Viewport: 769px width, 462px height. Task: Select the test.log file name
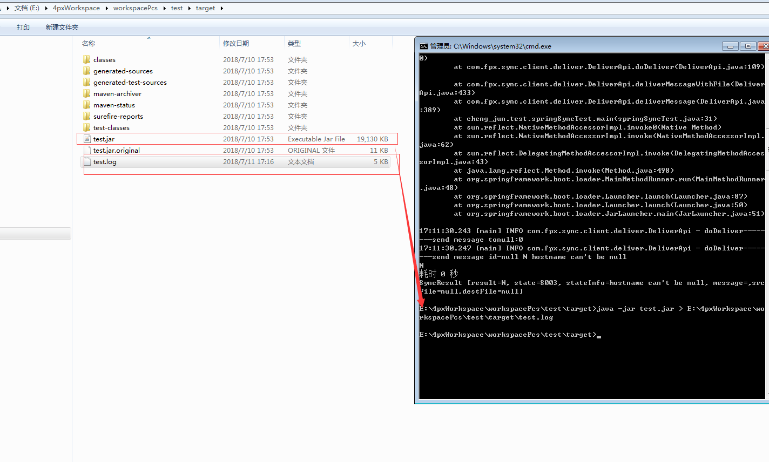pos(105,162)
